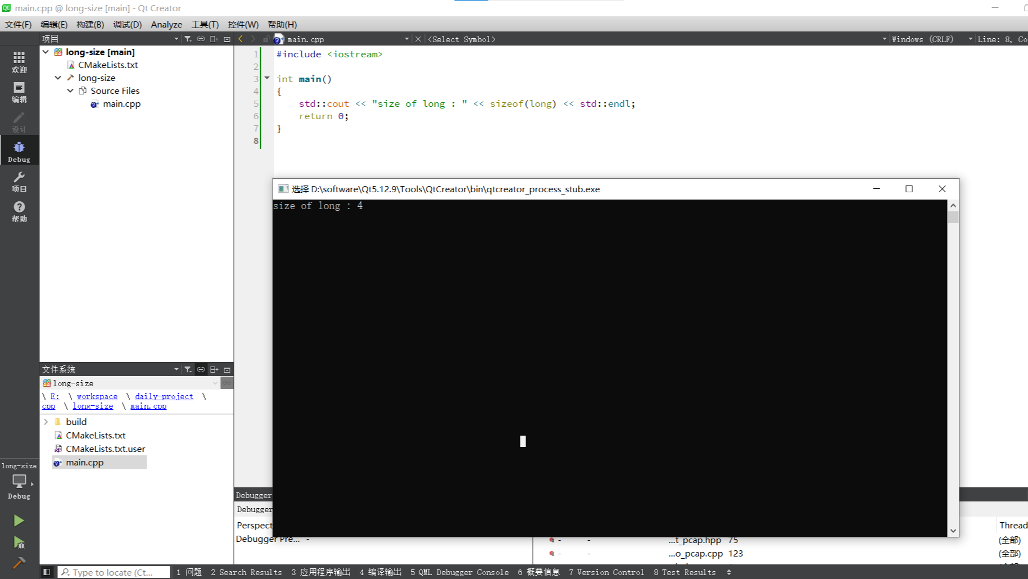Click the long-size breadcrumb link
This screenshot has width=1028, height=579.
coord(93,406)
